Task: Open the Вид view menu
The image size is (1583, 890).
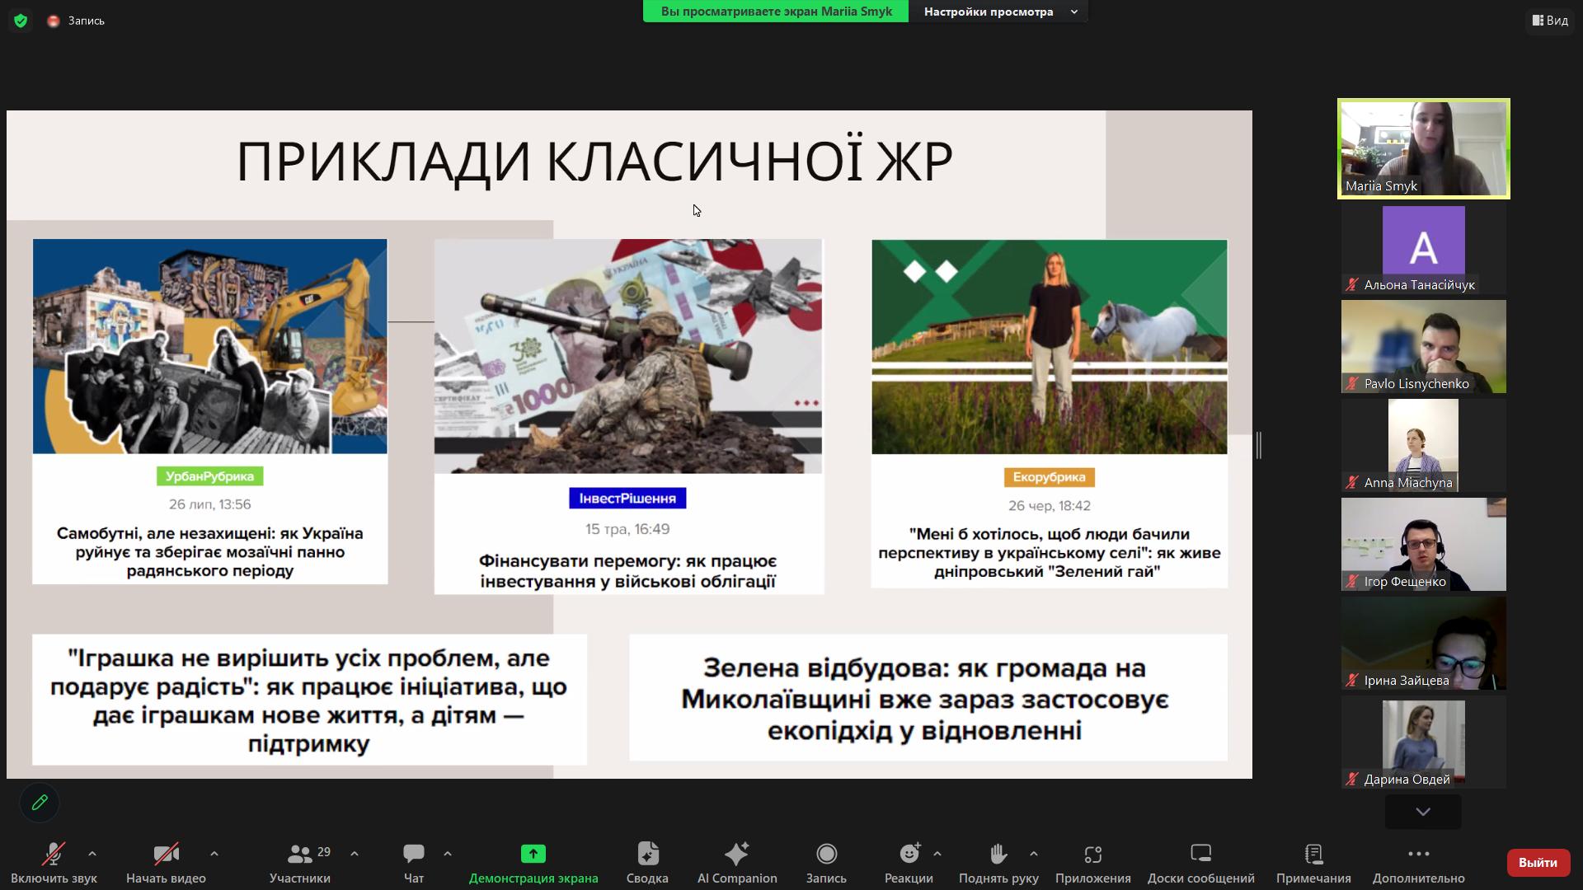Action: [1550, 21]
